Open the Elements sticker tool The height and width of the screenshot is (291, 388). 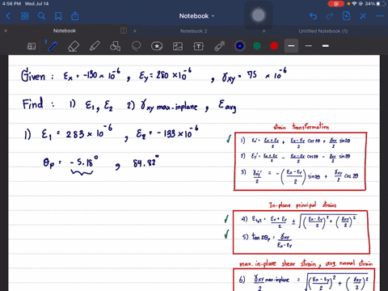[x=157, y=46]
